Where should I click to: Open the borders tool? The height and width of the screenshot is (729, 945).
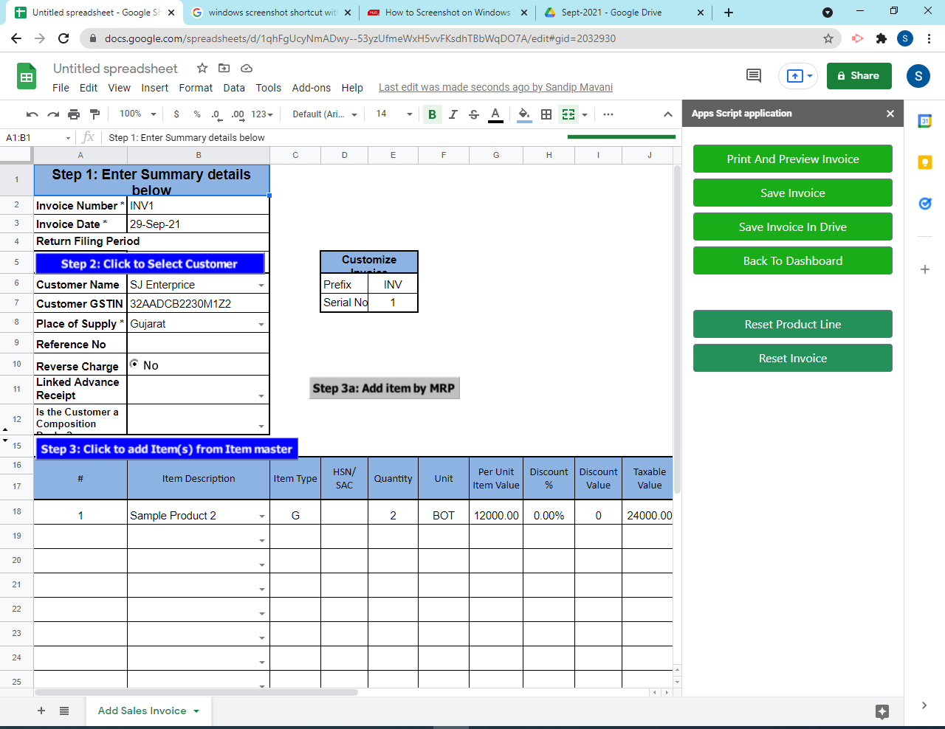point(545,114)
